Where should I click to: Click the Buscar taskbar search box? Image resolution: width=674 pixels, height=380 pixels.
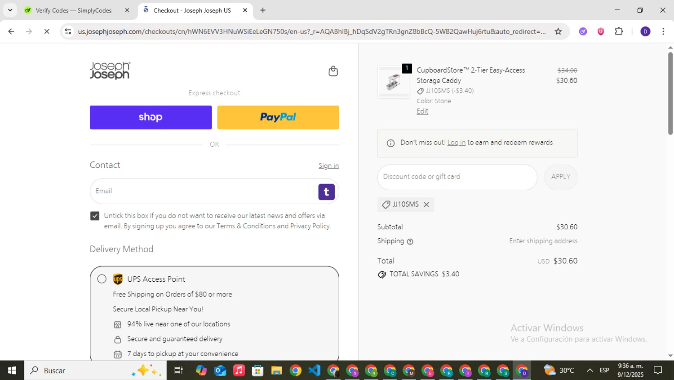pyautogui.click(x=95, y=370)
